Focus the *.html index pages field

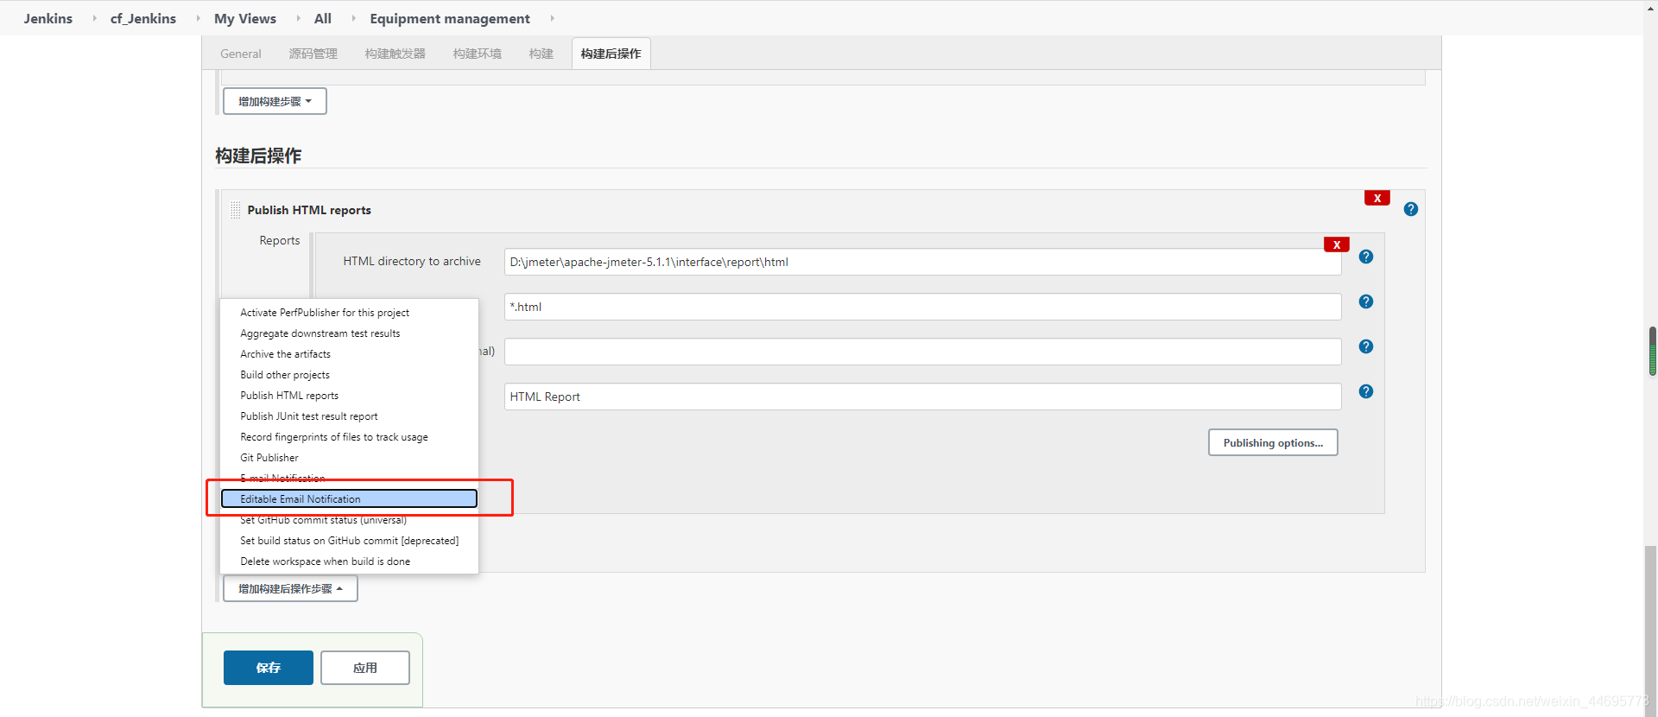coord(922,307)
